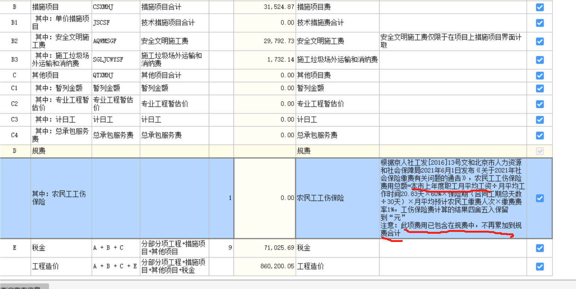
Task: Click the name cell 规费 in row D
Action: point(61,151)
